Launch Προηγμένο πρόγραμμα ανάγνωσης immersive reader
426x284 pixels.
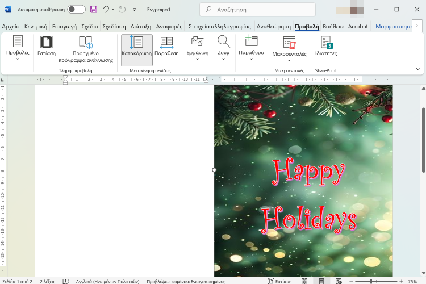(86, 49)
